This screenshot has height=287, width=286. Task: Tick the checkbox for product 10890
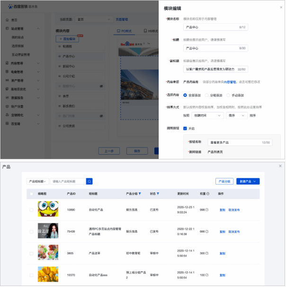pos(31,210)
